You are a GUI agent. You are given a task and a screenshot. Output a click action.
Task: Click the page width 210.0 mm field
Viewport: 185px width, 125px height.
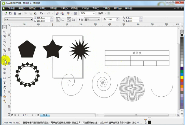(43, 18)
